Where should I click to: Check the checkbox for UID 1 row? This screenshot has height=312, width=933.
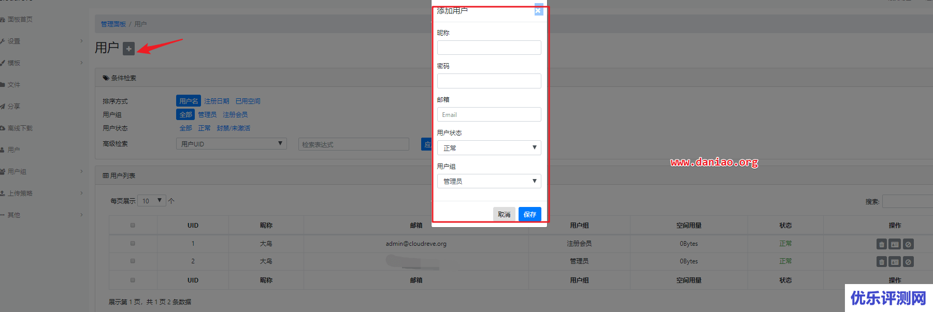[133, 243]
